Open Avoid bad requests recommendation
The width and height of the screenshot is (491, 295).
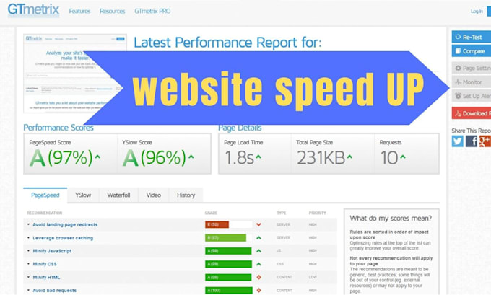[54, 290]
